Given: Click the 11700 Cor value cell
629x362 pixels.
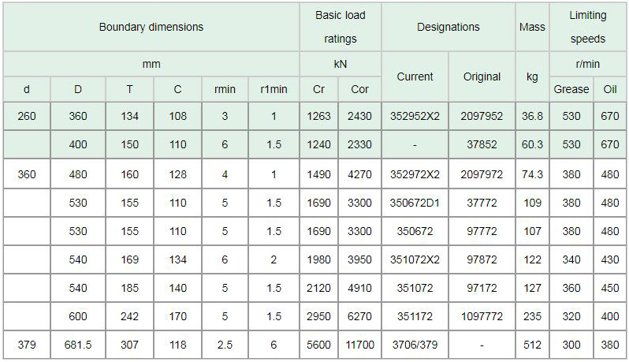Looking at the screenshot, I should [359, 344].
